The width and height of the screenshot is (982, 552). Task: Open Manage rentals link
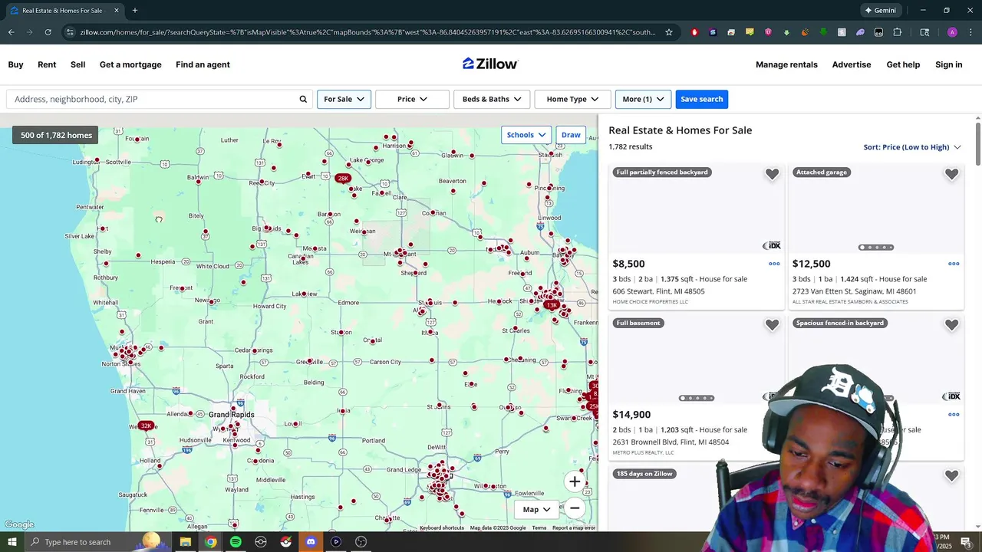pyautogui.click(x=786, y=64)
